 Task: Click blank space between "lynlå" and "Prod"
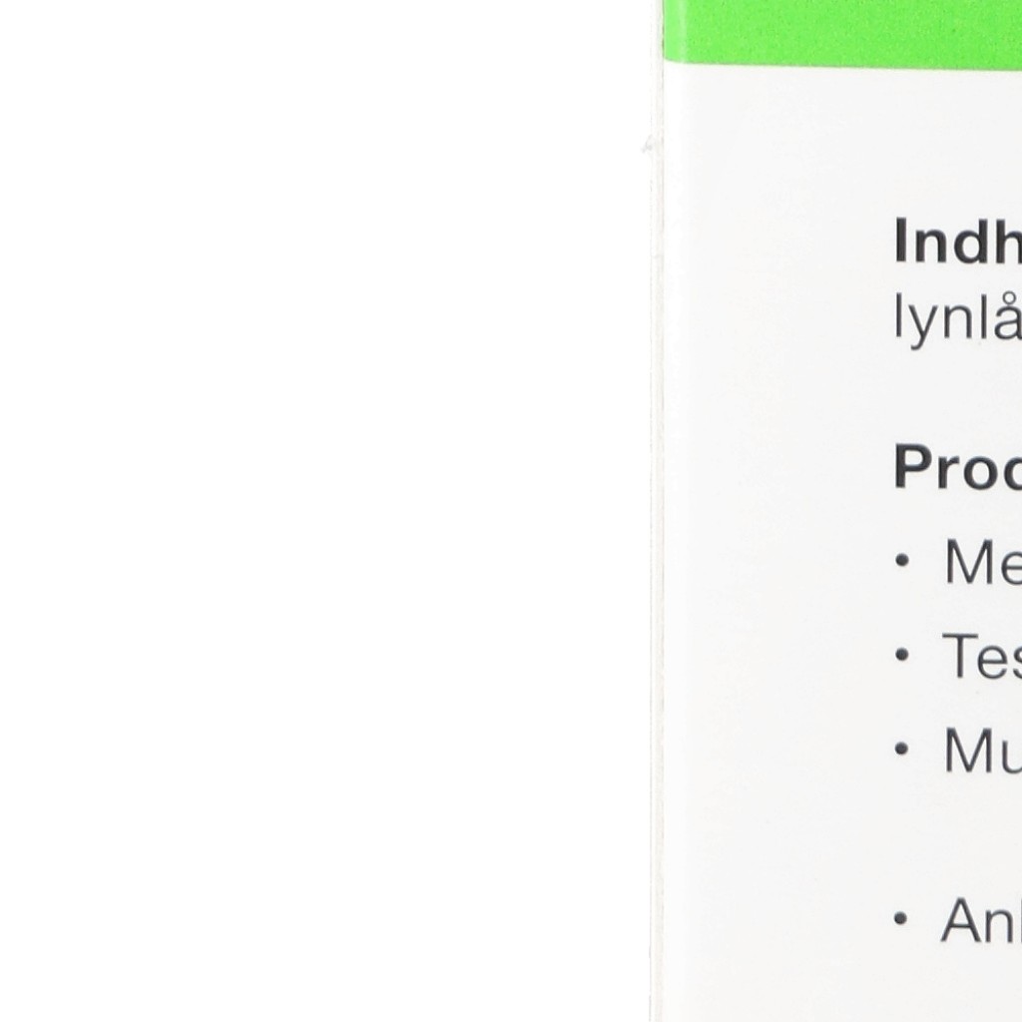pyautogui.click(x=956, y=394)
